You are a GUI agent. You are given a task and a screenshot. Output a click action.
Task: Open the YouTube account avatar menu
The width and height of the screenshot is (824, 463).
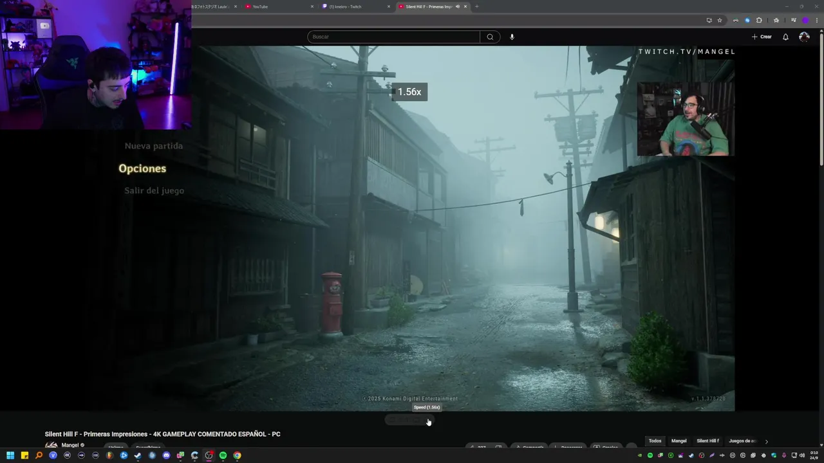pyautogui.click(x=804, y=37)
